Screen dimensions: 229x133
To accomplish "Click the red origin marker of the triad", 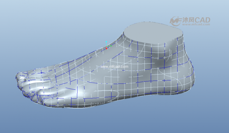I will coord(107,48).
